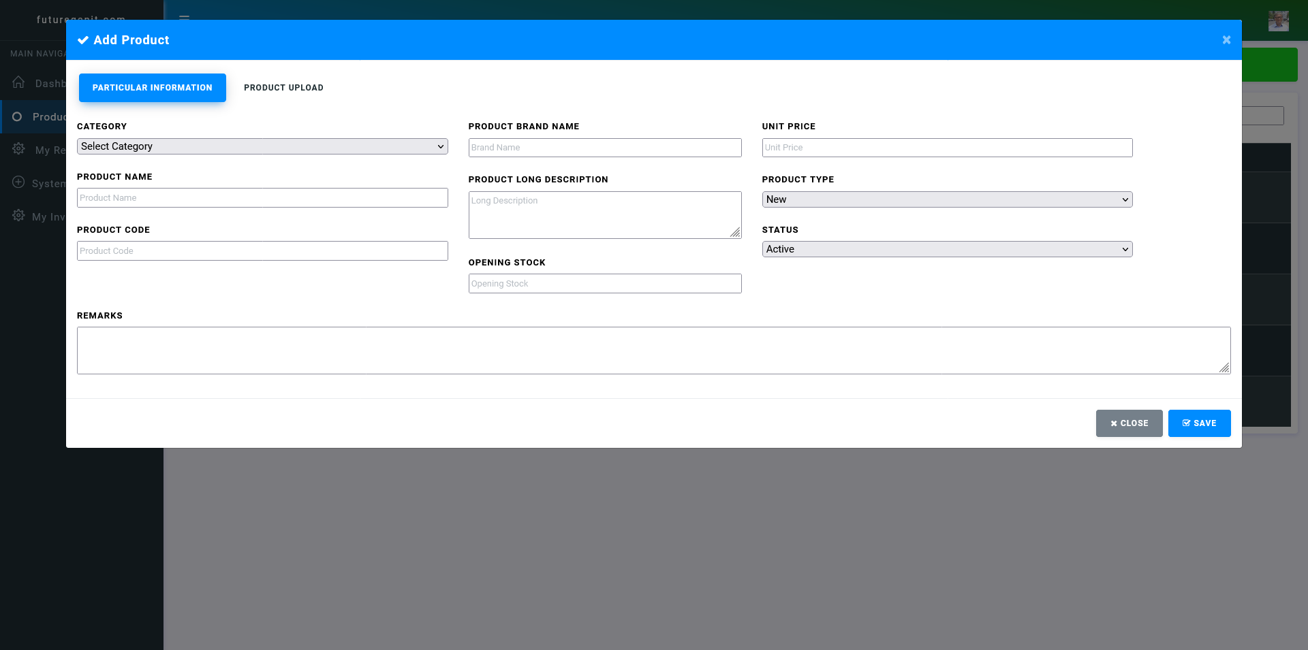The image size is (1308, 650).
Task: Click the gear icon beside My Re
Action: coord(18,149)
